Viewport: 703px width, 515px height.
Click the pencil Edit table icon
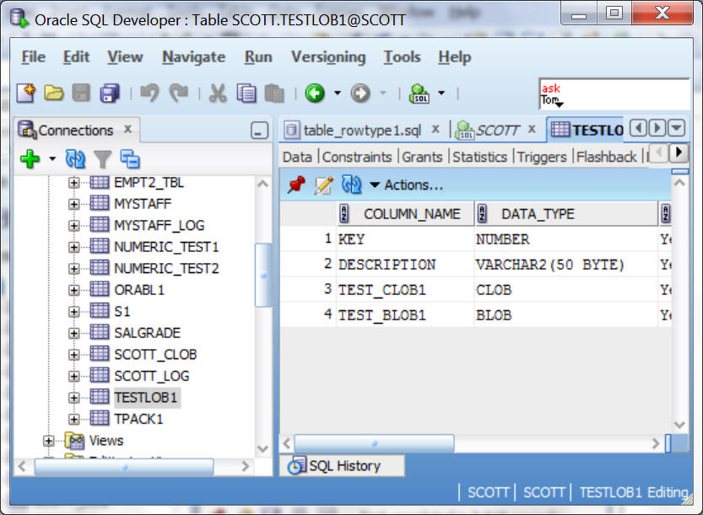(324, 185)
